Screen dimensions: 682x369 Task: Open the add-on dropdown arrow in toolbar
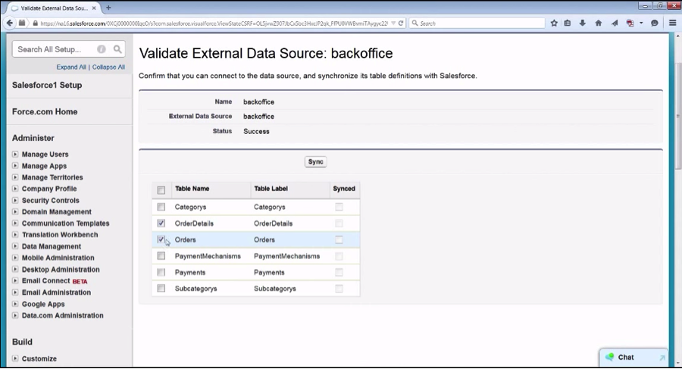point(641,23)
